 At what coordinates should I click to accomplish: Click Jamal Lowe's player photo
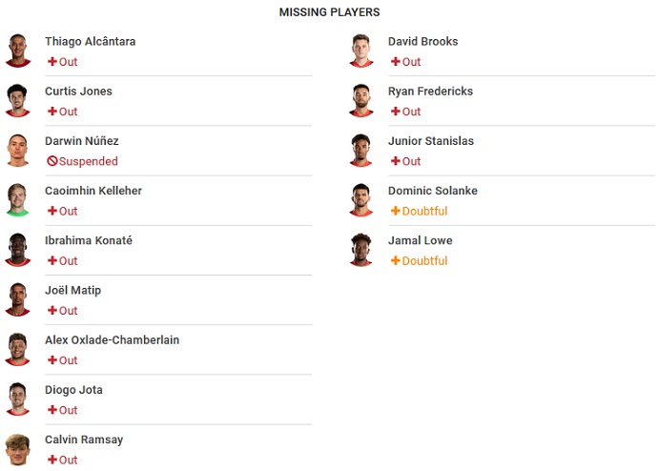pyautogui.click(x=360, y=250)
